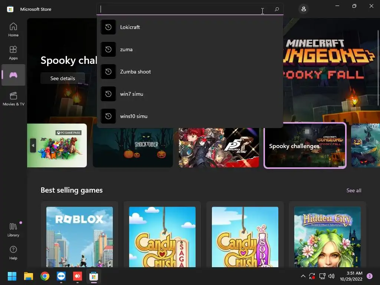Viewport: 380px width, 285px height.
Task: Open TeamViewer from taskbar
Action: (x=61, y=276)
